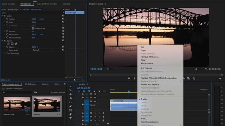Open Blend Mode Normal dropdown
The width and height of the screenshot is (225, 126).
coord(43,50)
